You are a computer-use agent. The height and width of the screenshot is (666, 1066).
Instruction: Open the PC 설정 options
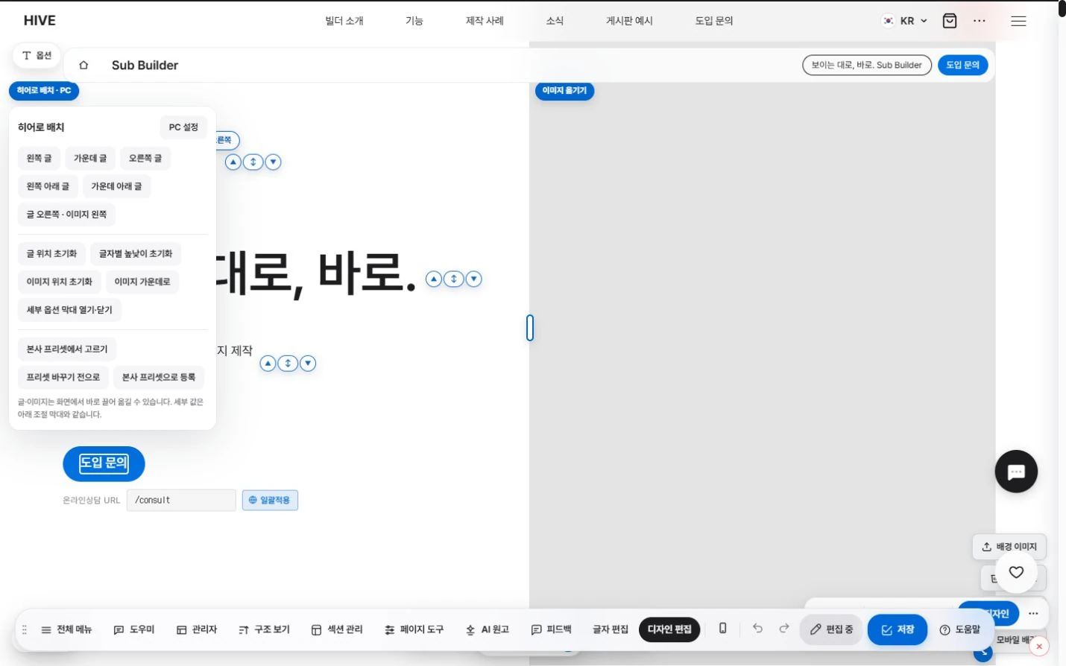(x=183, y=127)
